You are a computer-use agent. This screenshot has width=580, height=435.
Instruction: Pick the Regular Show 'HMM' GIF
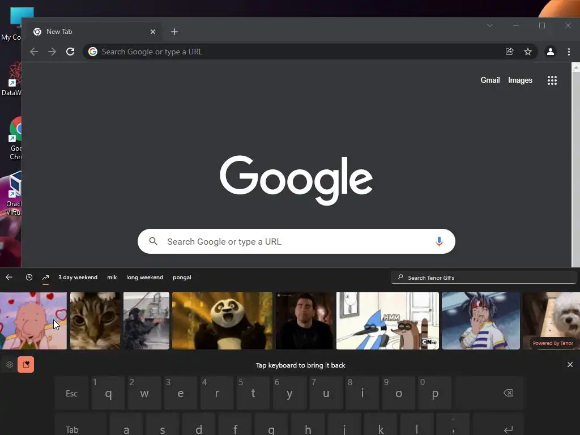pyautogui.click(x=387, y=321)
